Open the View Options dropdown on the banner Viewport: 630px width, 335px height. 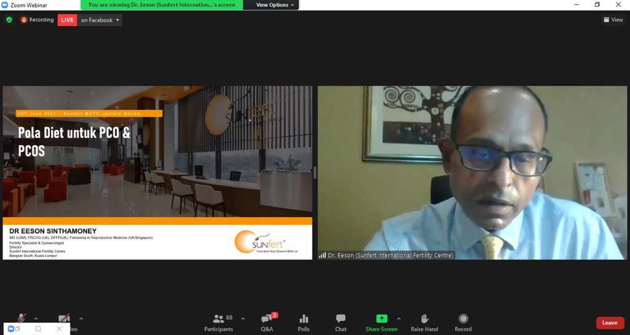[275, 5]
